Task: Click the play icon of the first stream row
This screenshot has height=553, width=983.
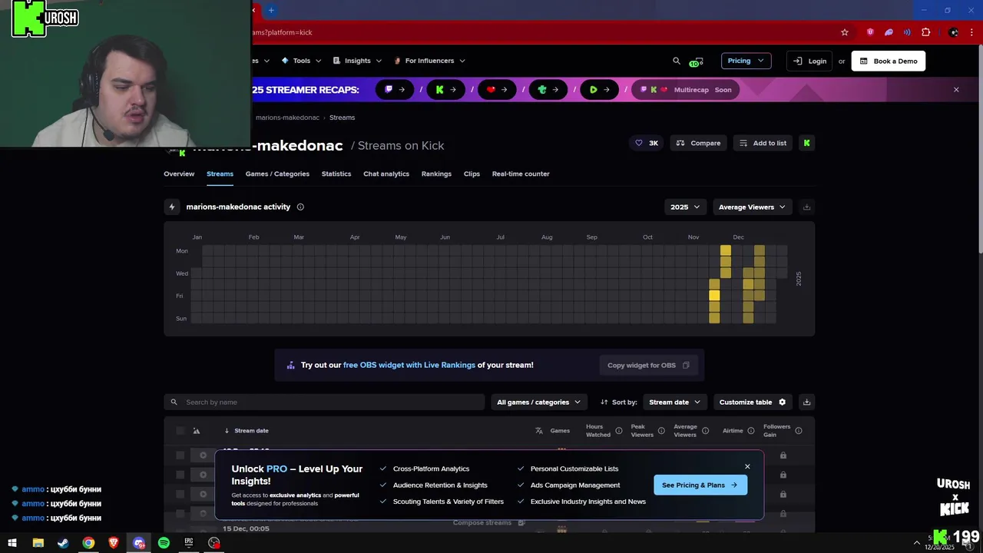Action: coord(203,455)
